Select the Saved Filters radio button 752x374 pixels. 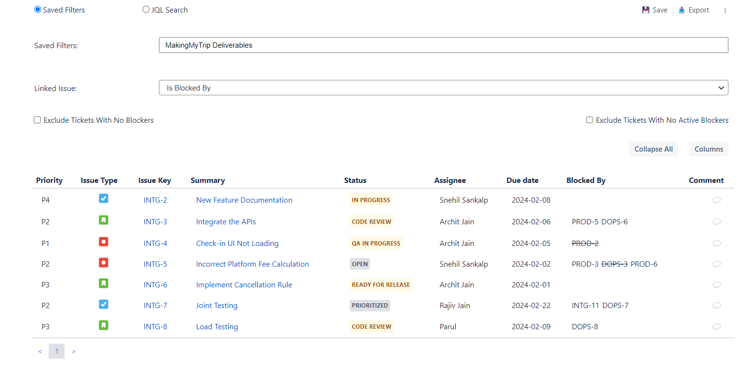(x=38, y=10)
